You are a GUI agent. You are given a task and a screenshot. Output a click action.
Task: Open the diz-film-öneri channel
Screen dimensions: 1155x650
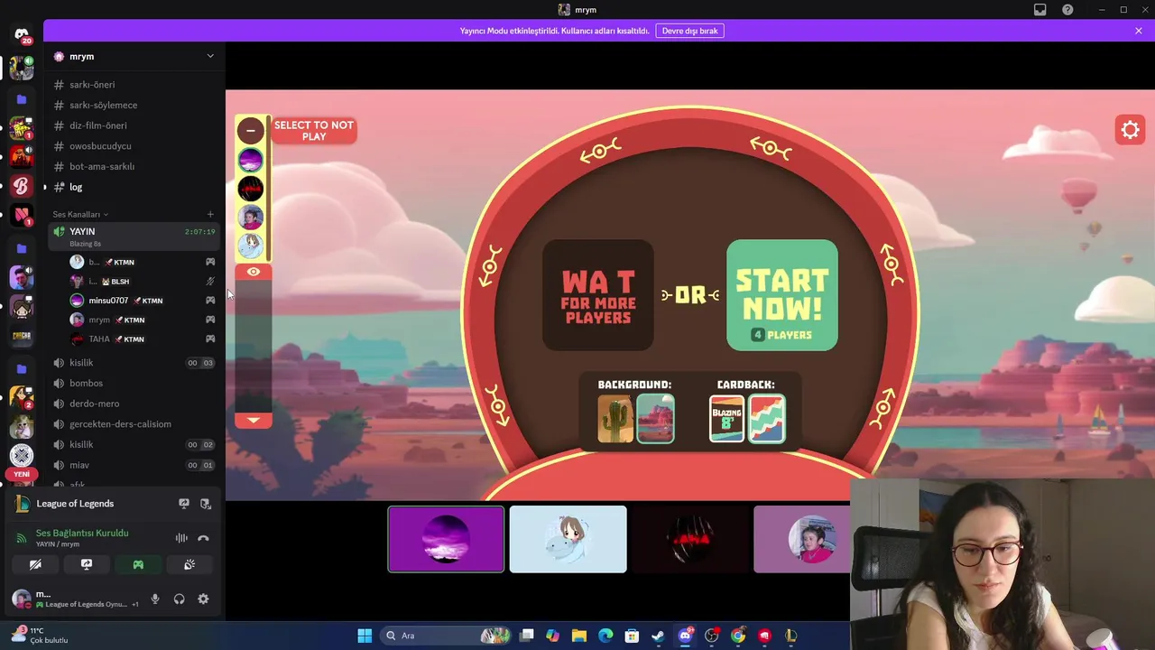(x=134, y=125)
